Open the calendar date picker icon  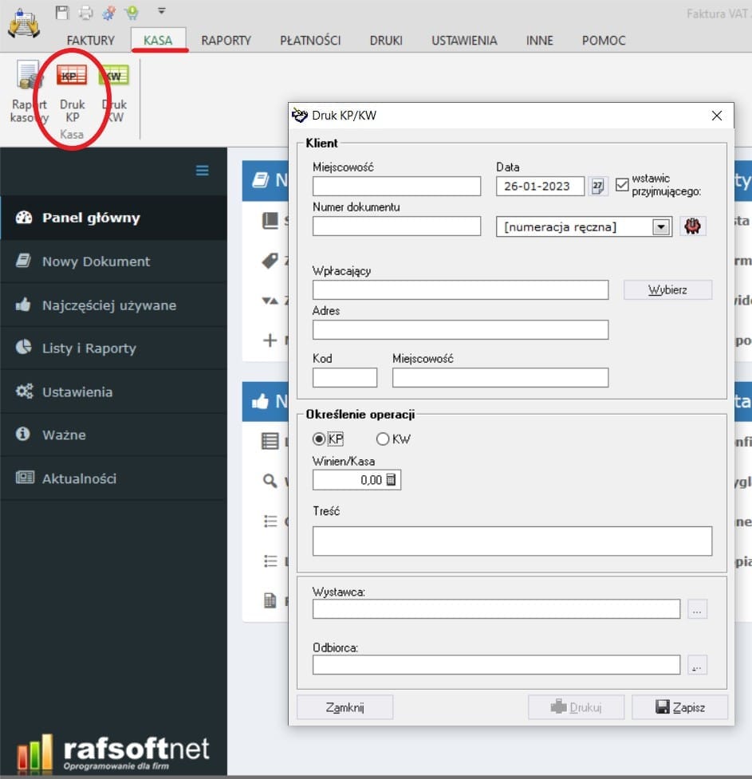(597, 186)
